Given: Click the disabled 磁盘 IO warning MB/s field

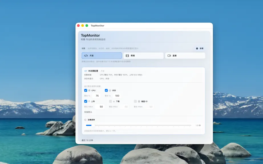Looking at the screenshot, I should click(x=149, y=106).
